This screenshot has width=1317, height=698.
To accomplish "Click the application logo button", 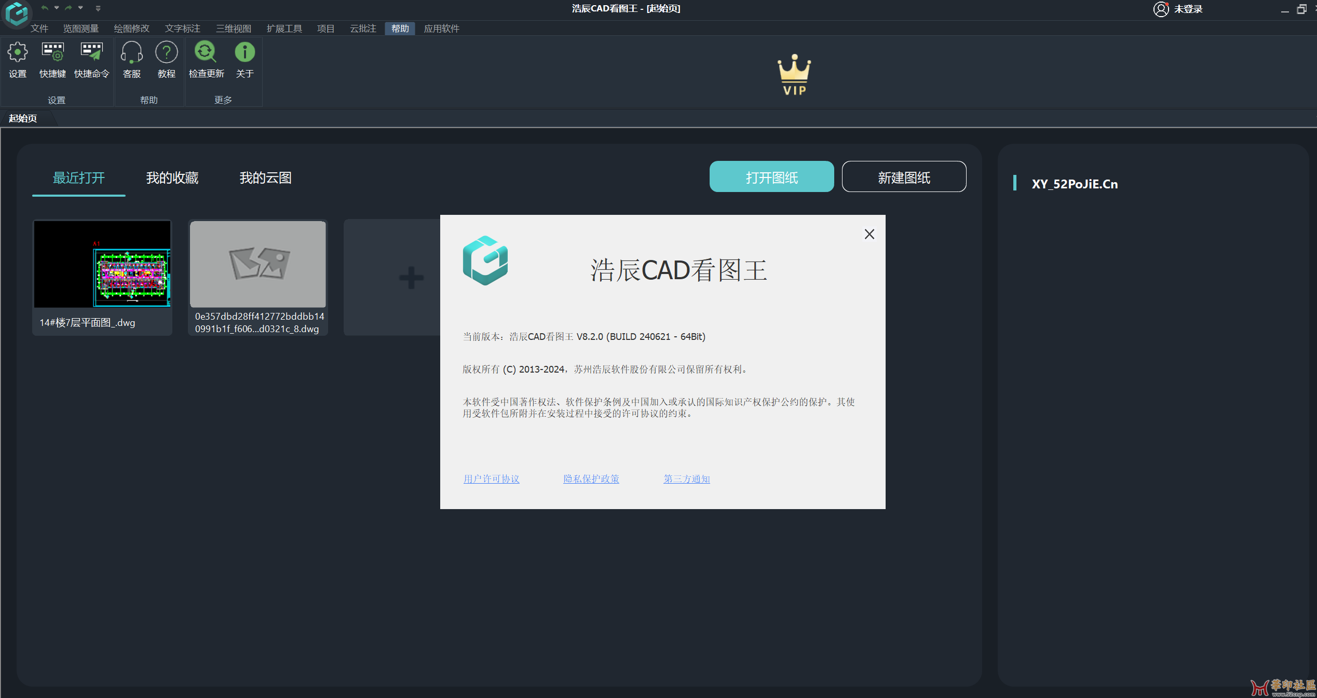I will (17, 13).
